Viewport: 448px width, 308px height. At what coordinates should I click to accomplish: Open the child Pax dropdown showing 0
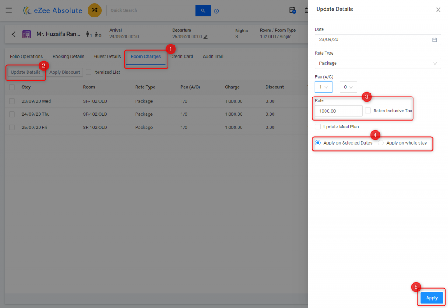coord(348,87)
